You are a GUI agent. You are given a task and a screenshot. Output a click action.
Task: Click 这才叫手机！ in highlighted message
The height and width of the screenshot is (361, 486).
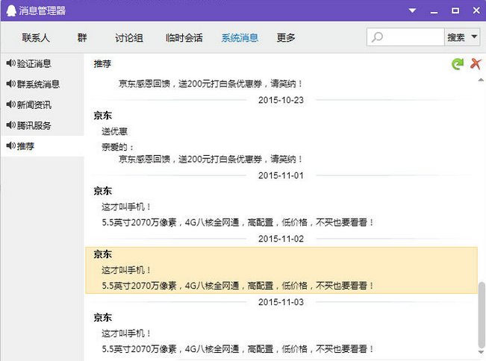(126, 270)
